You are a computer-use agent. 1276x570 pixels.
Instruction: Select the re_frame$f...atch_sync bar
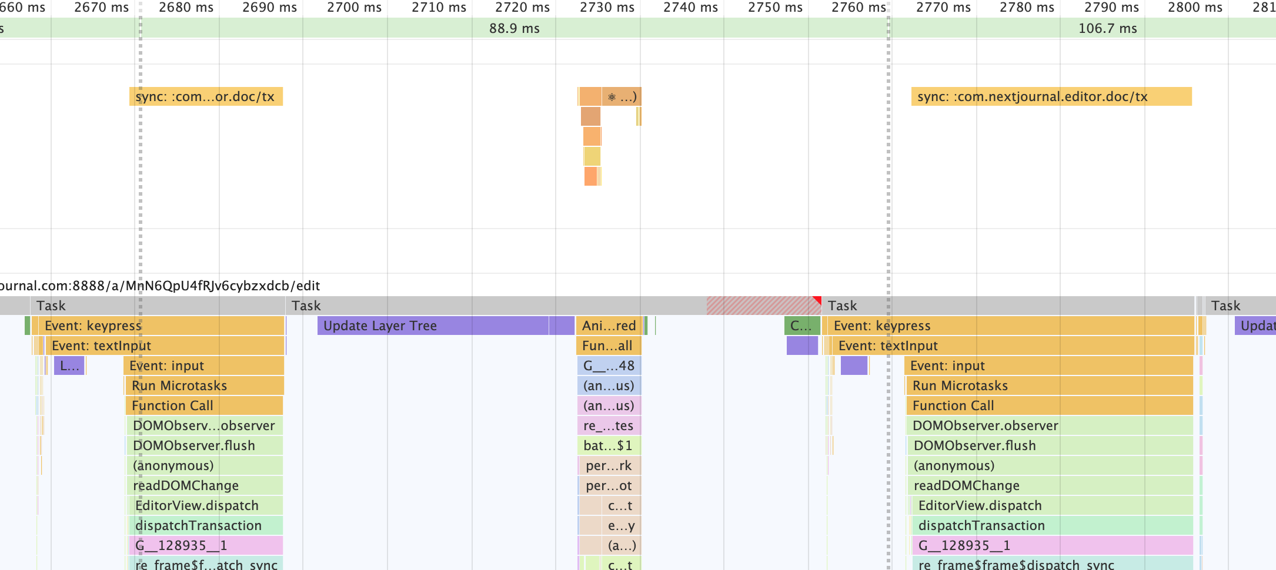tap(206, 564)
